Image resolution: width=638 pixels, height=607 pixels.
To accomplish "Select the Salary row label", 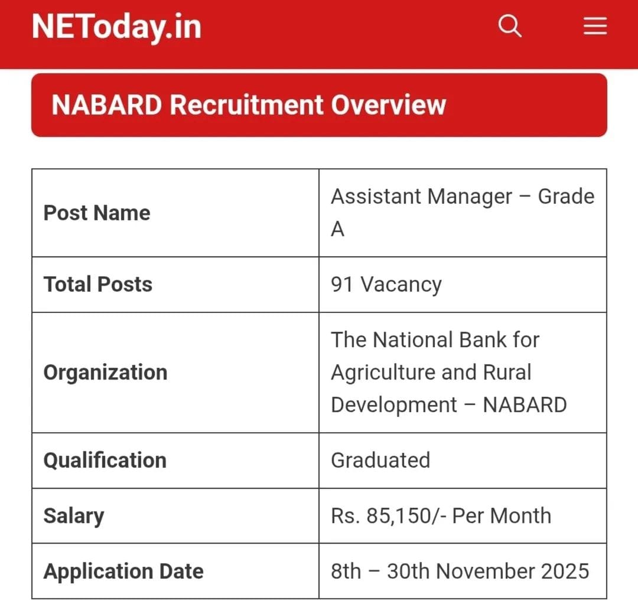I will point(73,515).
